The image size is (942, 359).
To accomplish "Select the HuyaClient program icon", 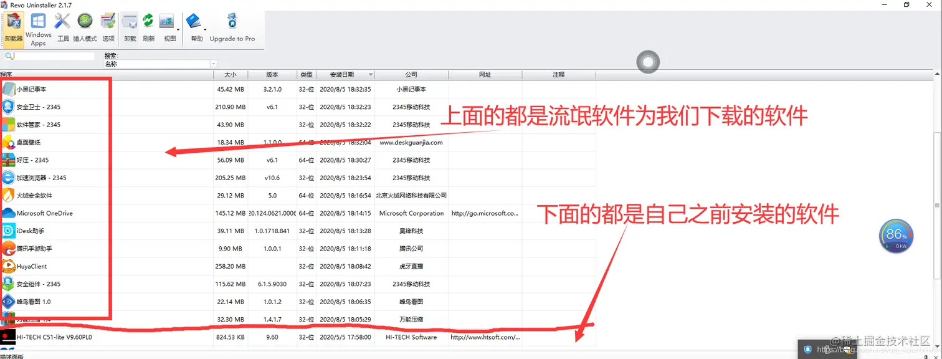I will [8, 266].
